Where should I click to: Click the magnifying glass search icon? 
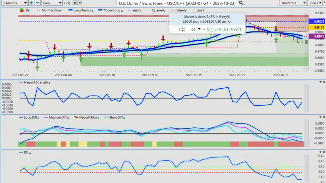tap(241, 3)
